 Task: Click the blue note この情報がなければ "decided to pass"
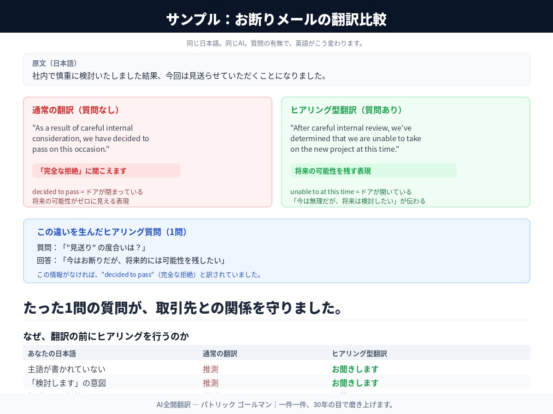click(x=150, y=275)
